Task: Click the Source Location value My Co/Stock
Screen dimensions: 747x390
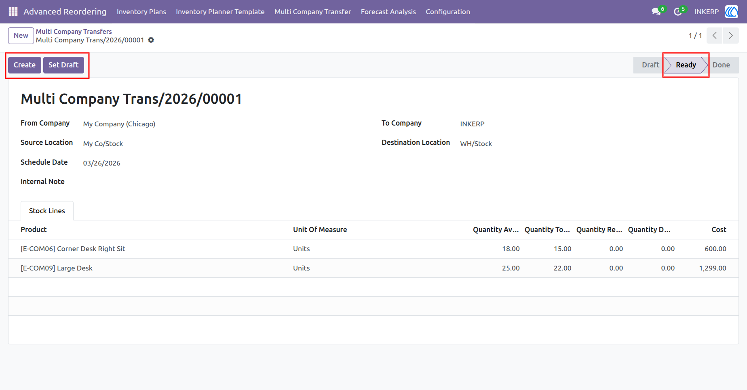Action: 103,144
